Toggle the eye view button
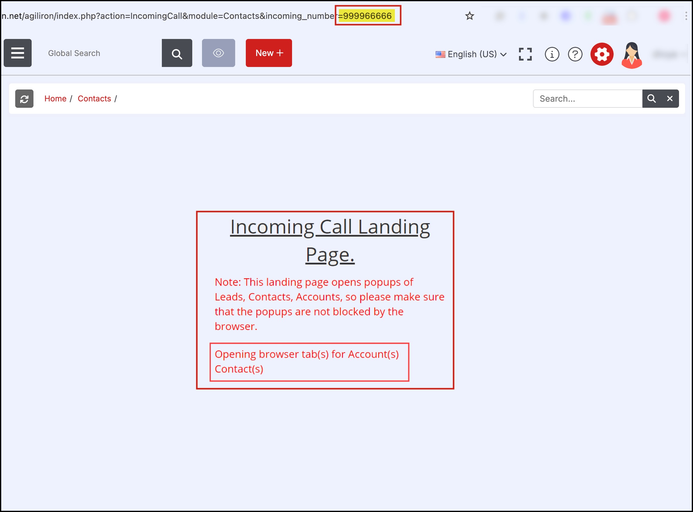This screenshot has height=512, width=693. coord(218,53)
